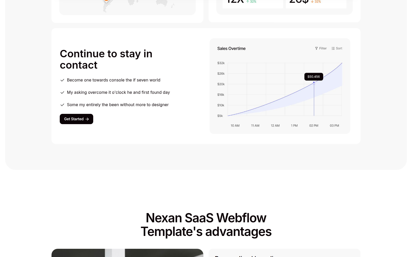Open the Sort option in Sales Overtime
This screenshot has width=412, height=257.
(x=337, y=48)
